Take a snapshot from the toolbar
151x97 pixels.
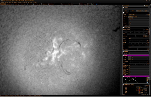[x=36, y=4]
